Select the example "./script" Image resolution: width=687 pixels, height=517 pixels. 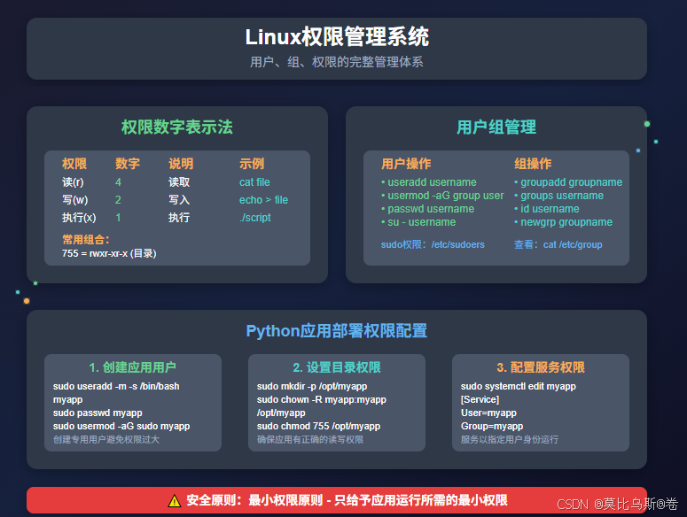coord(255,218)
